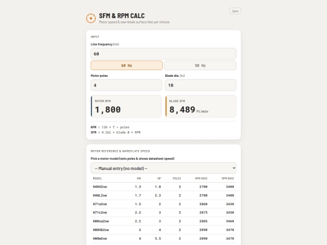Click 5.5 HP in the H80m2se row
Screen dimensions: 327x245
point(158,238)
